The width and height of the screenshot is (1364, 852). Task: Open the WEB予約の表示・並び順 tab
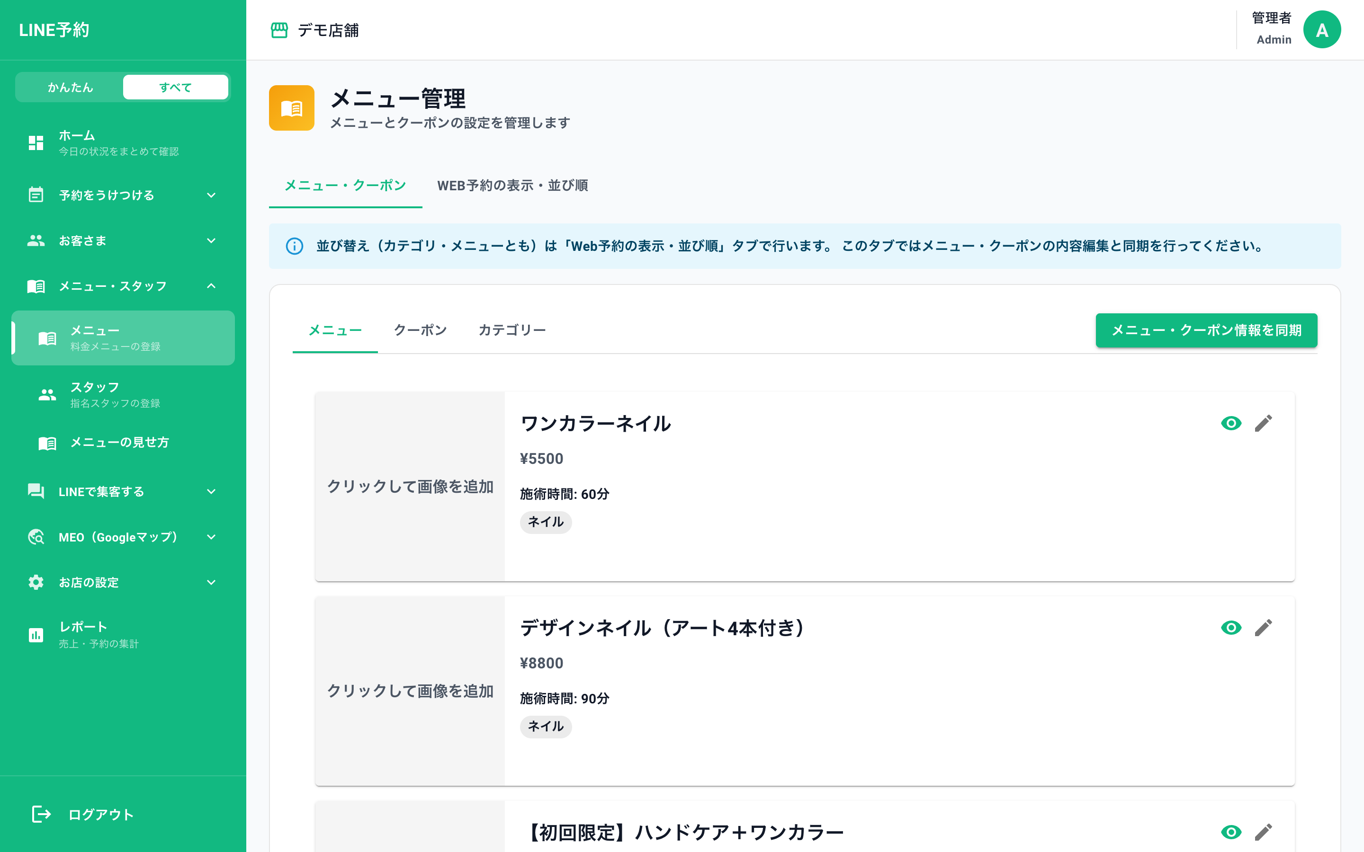512,186
